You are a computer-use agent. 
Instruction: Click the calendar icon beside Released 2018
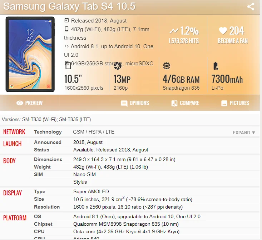(66, 20)
